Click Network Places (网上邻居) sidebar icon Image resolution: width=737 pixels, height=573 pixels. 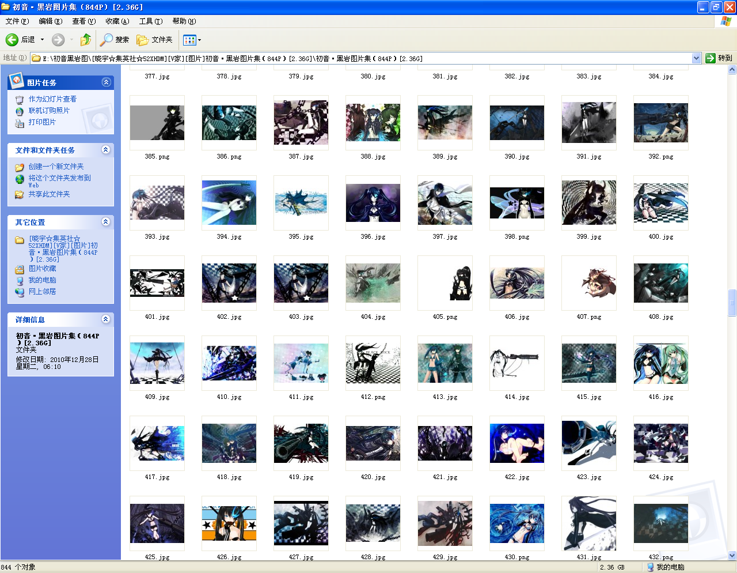click(20, 292)
